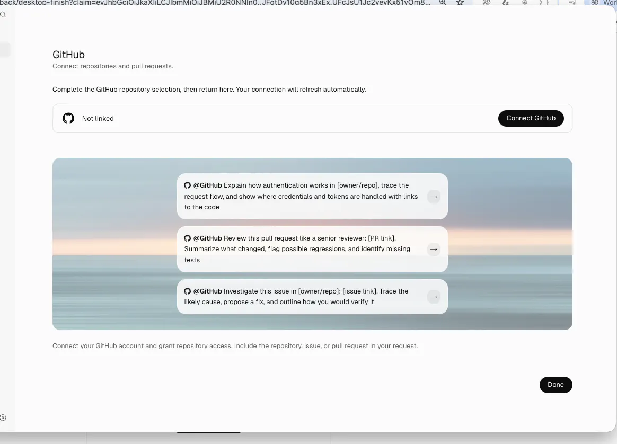Click the bookmark star in the browser address bar
This screenshot has width=617, height=444.
pyautogui.click(x=460, y=2)
